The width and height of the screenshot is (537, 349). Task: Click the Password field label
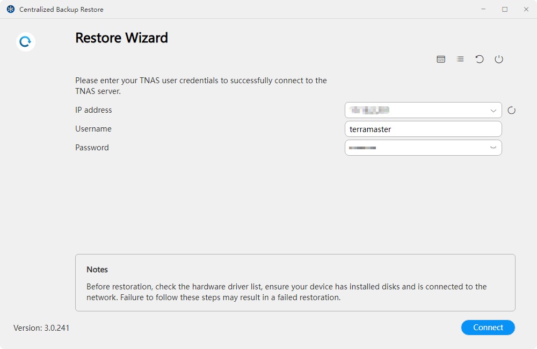pyautogui.click(x=92, y=148)
